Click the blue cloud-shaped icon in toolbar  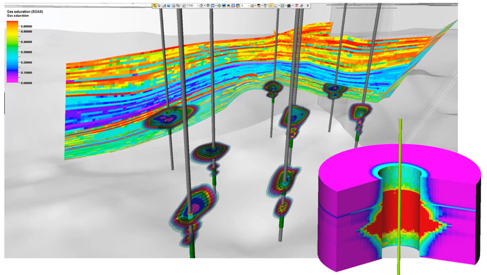169,6
